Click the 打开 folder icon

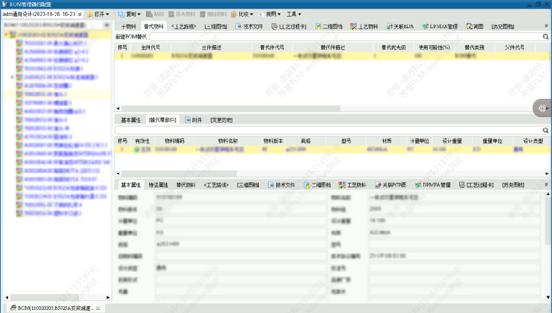point(90,14)
